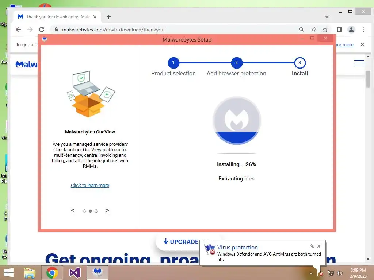Image resolution: width=374 pixels, height=280 pixels.
Task: Share this page via address bar icon
Action: click(x=313, y=30)
